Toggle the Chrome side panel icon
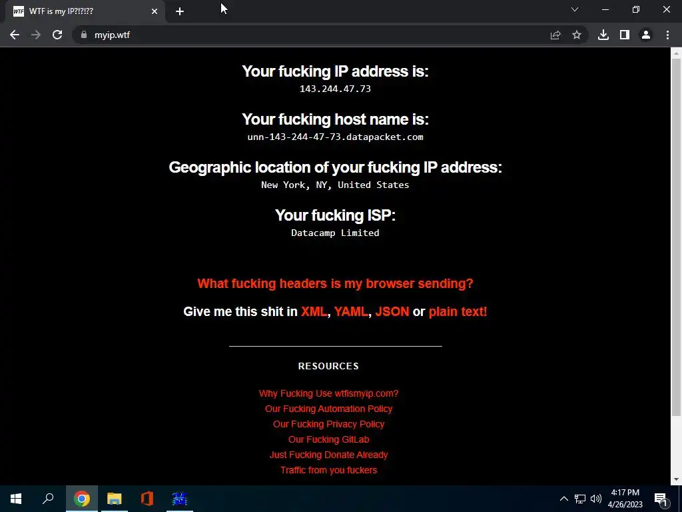The image size is (682, 512). click(625, 35)
